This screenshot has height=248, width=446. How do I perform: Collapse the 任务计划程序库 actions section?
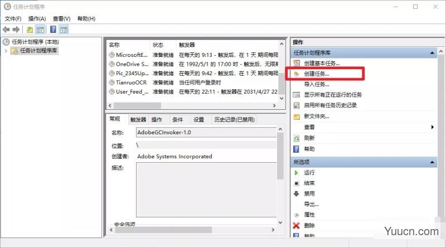(x=432, y=53)
